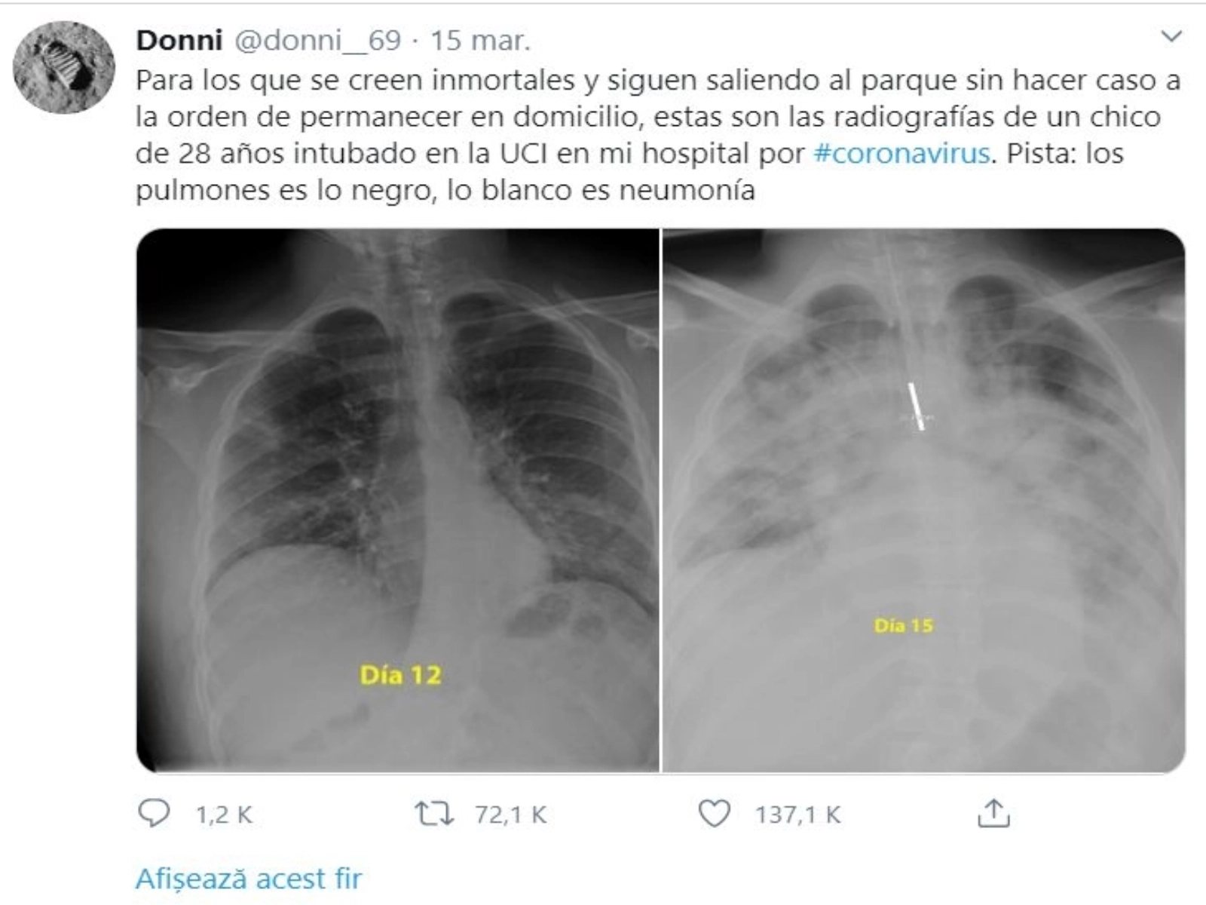Open the share tweet upload icon

pyautogui.click(x=993, y=813)
